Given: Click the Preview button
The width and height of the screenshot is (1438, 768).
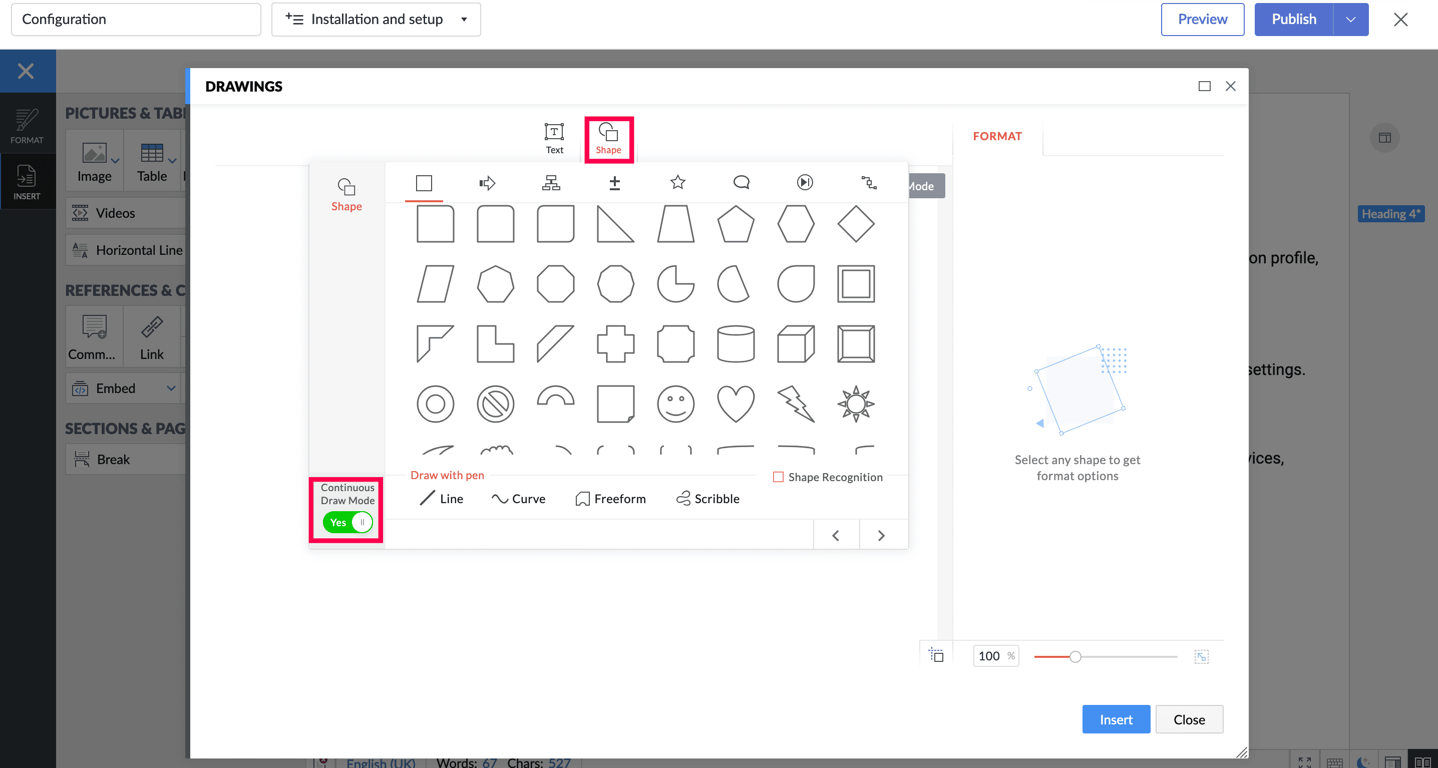Looking at the screenshot, I should (1202, 20).
